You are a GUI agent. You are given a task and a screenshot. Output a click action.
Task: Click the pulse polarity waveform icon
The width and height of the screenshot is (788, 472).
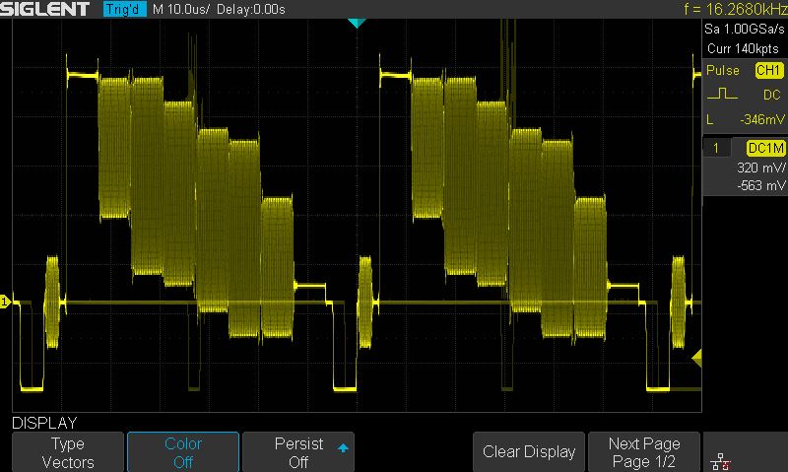click(721, 96)
